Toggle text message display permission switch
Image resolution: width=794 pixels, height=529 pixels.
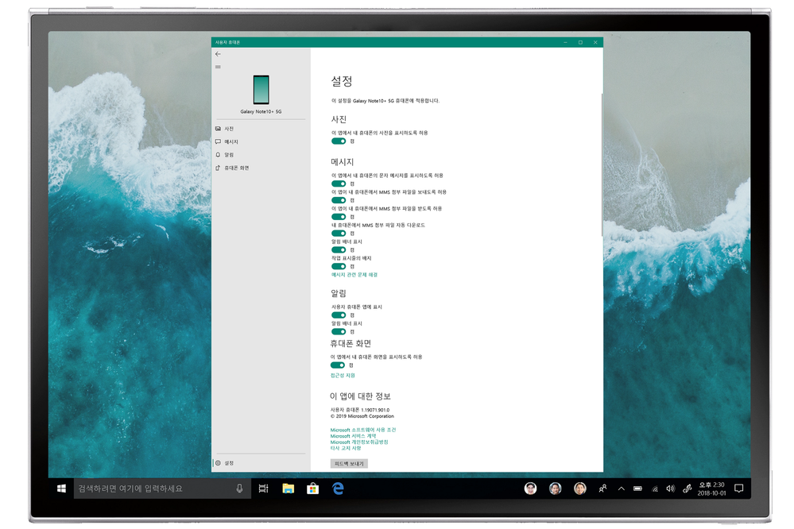pos(339,183)
